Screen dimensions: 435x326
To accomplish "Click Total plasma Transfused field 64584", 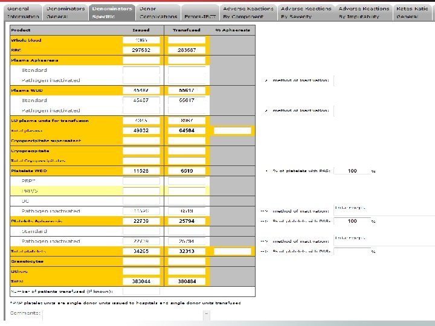I will 187,130.
